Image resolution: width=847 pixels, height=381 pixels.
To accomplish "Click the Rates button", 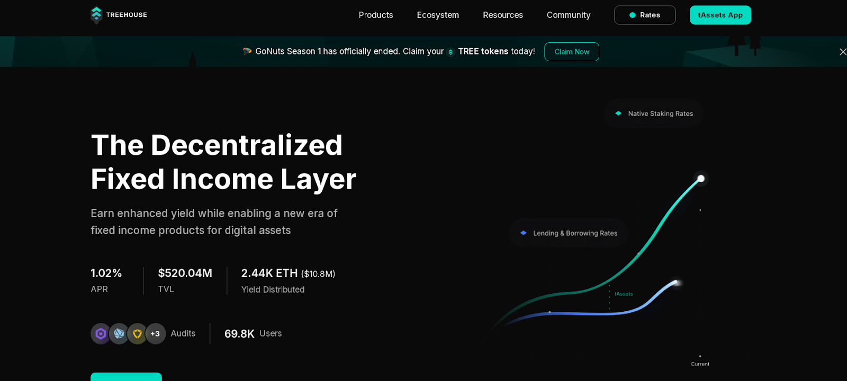I will (x=644, y=15).
